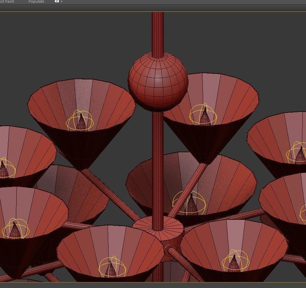Open the Populate ribbon tab

tap(36, 2)
